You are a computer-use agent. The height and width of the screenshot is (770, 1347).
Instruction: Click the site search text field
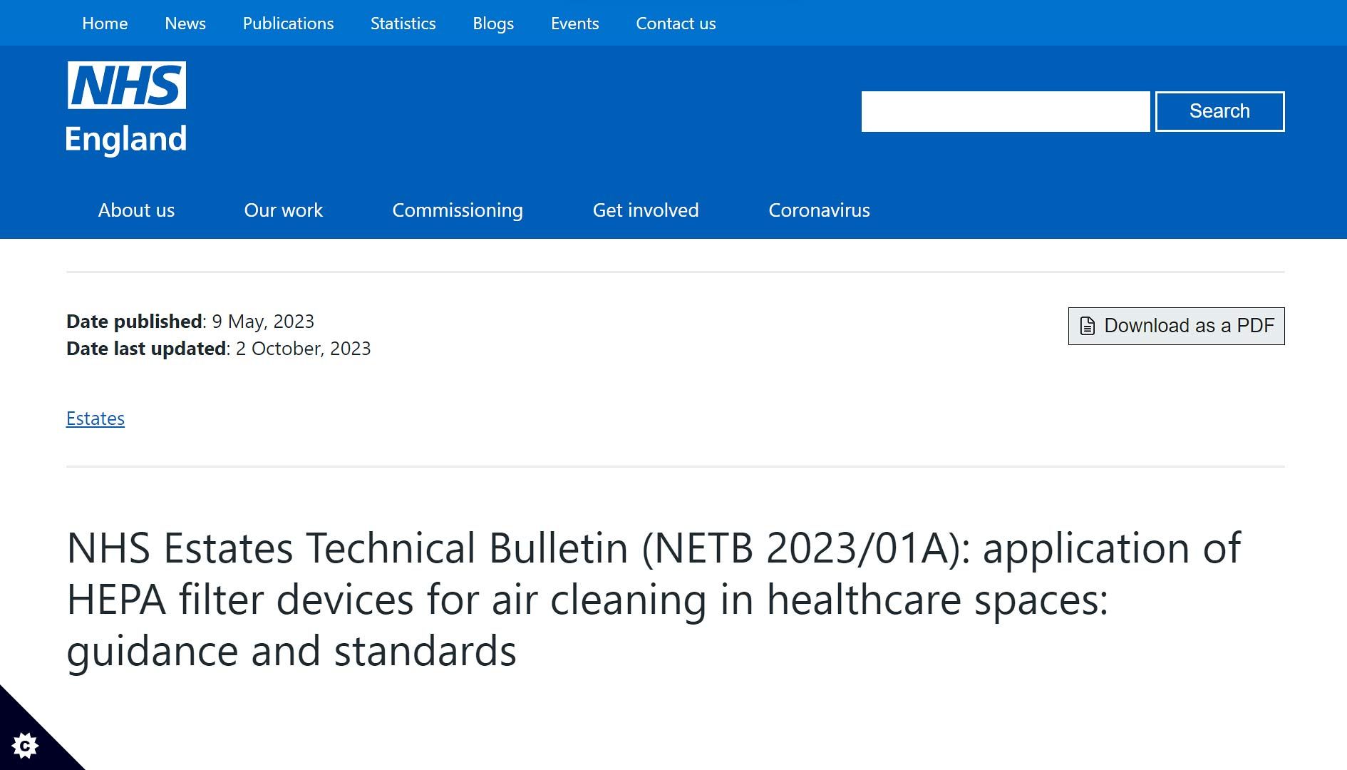tap(1006, 111)
